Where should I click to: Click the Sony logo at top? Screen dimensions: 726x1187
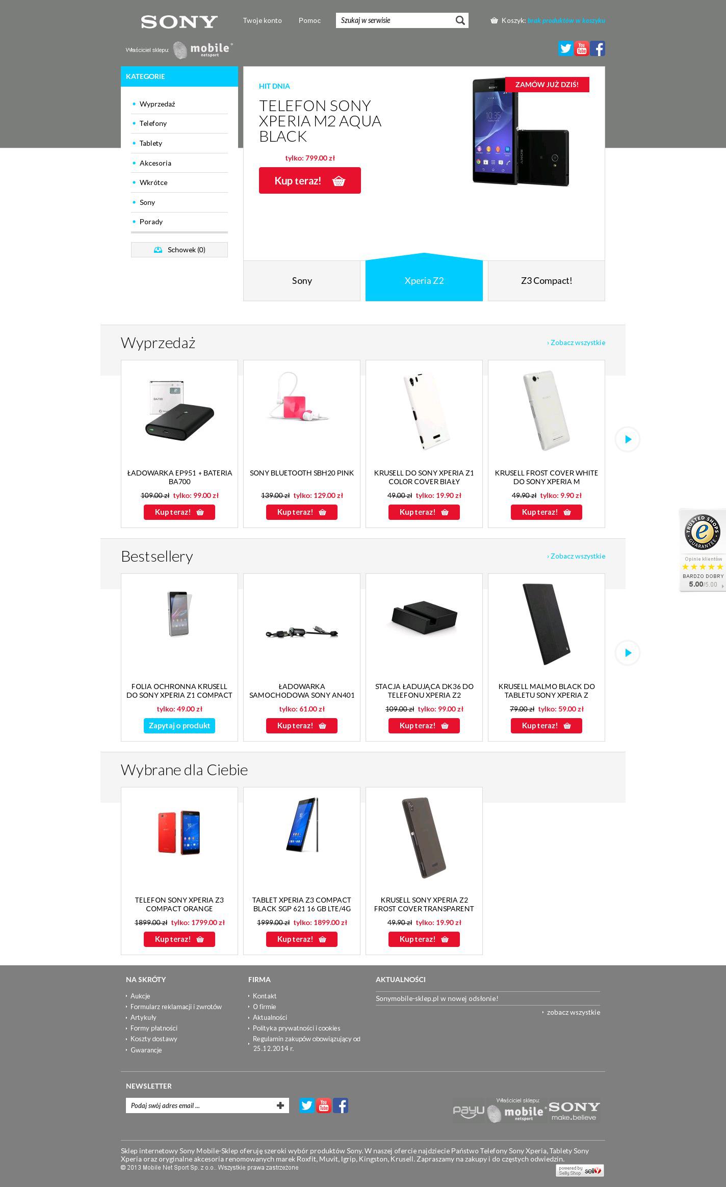pos(179,21)
